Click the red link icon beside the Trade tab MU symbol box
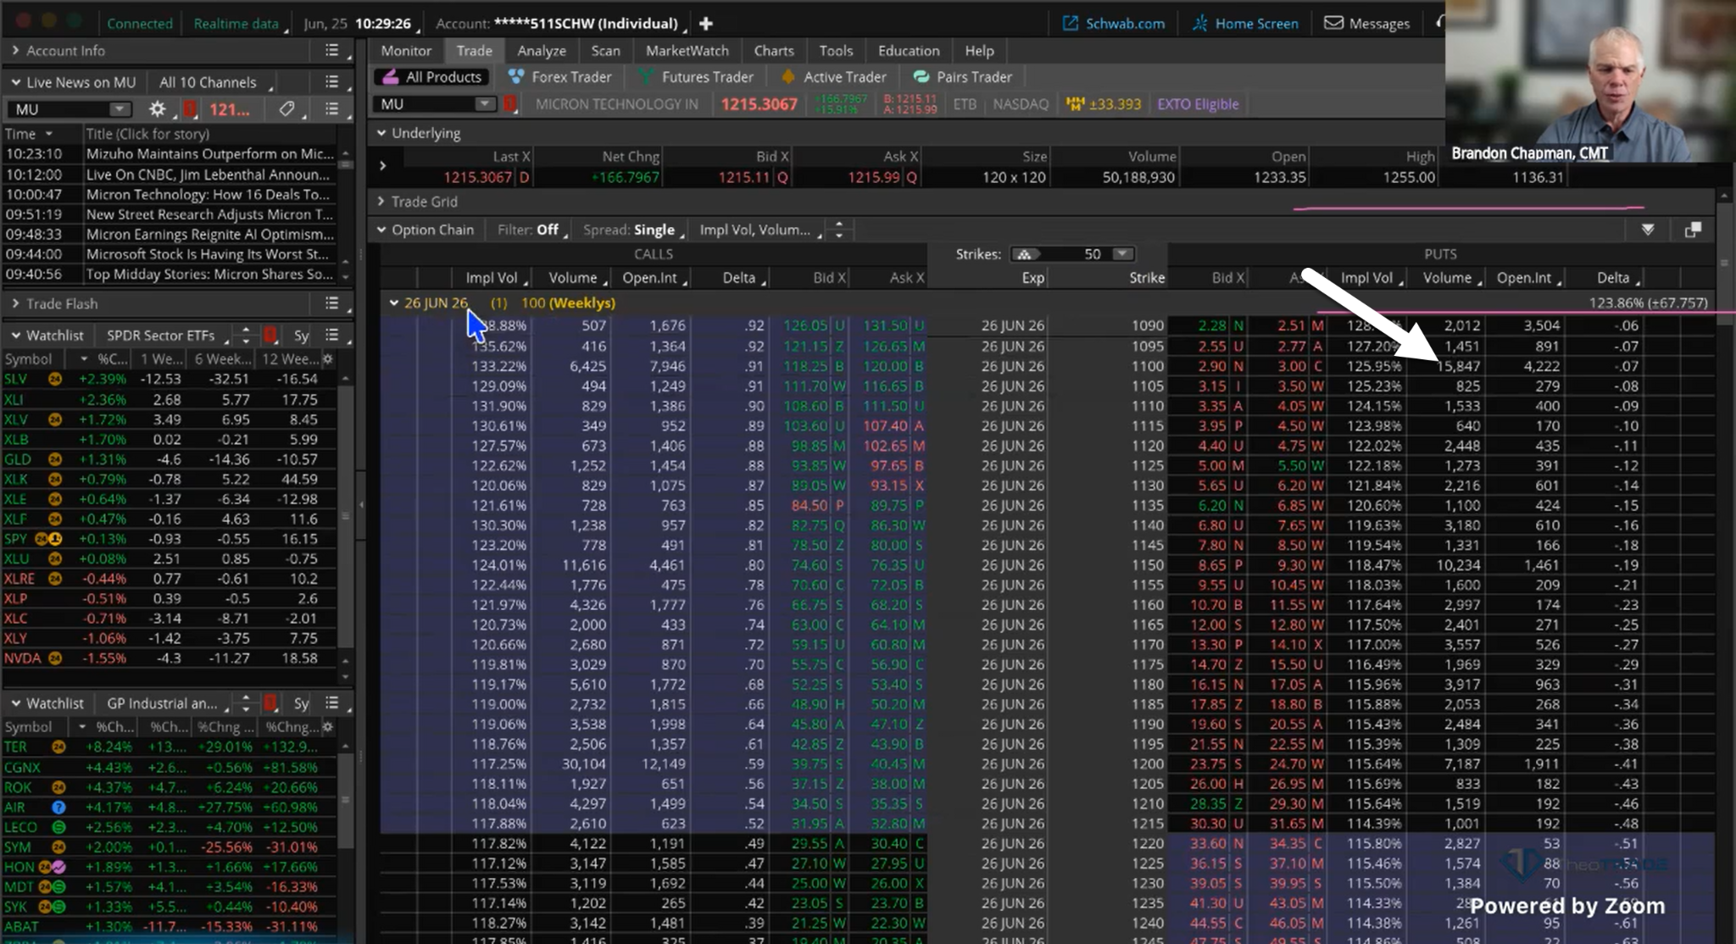 pos(509,104)
